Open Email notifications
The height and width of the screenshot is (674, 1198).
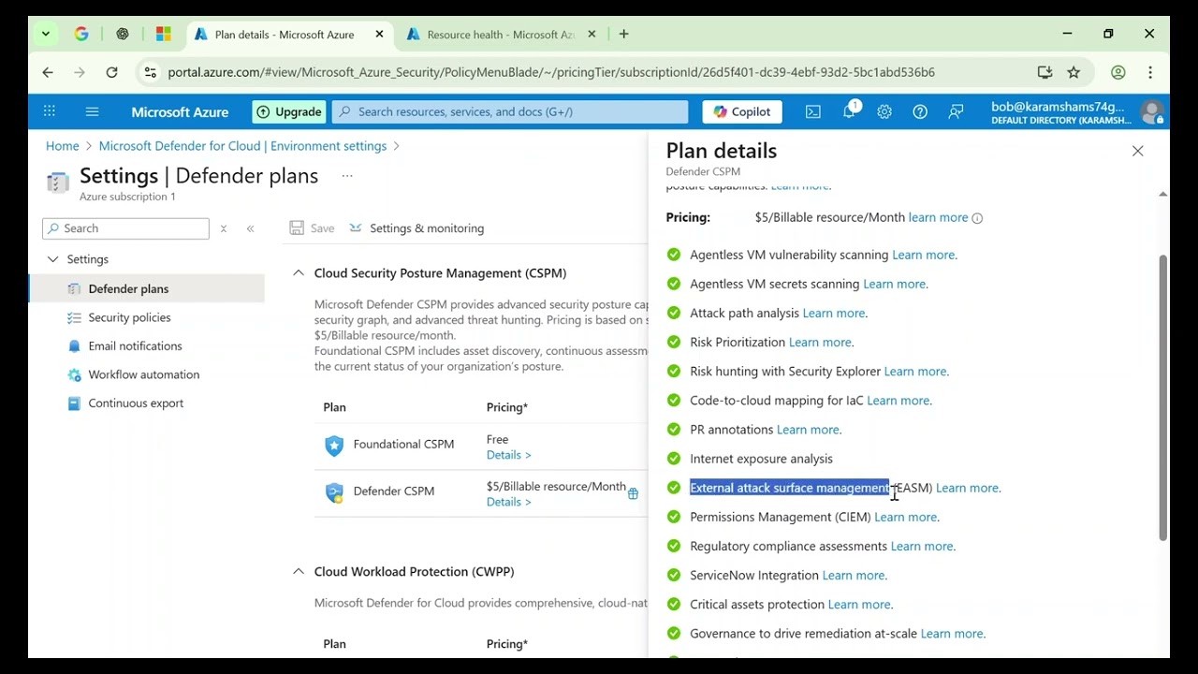click(x=135, y=345)
